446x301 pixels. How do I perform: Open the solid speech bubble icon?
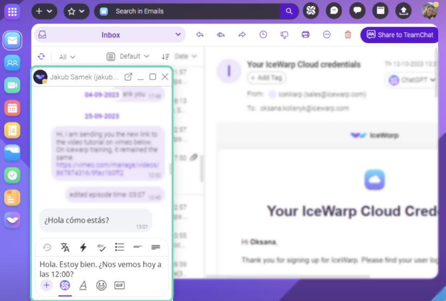coord(357,11)
